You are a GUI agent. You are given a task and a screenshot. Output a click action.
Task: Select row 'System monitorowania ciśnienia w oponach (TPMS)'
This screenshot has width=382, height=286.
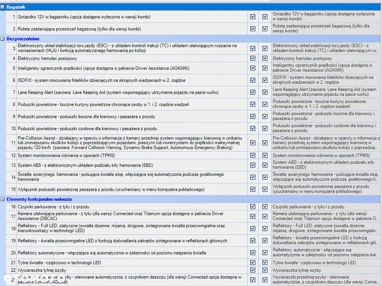[x=132, y=155]
